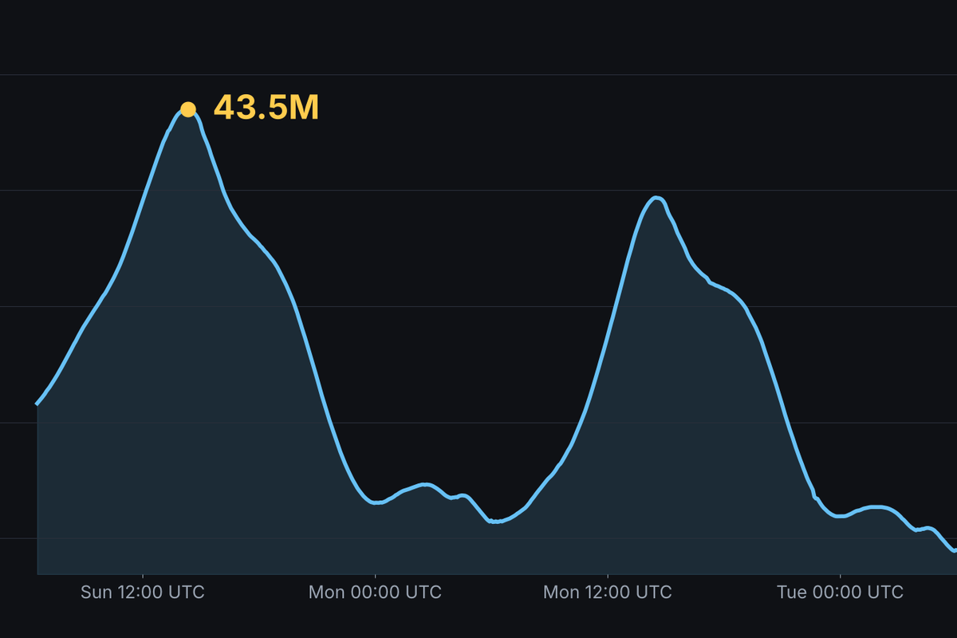This screenshot has width=957, height=638.
Task: Select the 43.5M peak value label
Action: click(266, 108)
